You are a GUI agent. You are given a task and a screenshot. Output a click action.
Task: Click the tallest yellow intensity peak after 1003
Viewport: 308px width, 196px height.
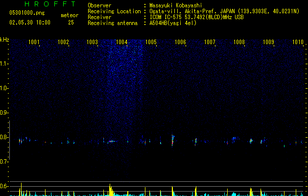(110, 190)
